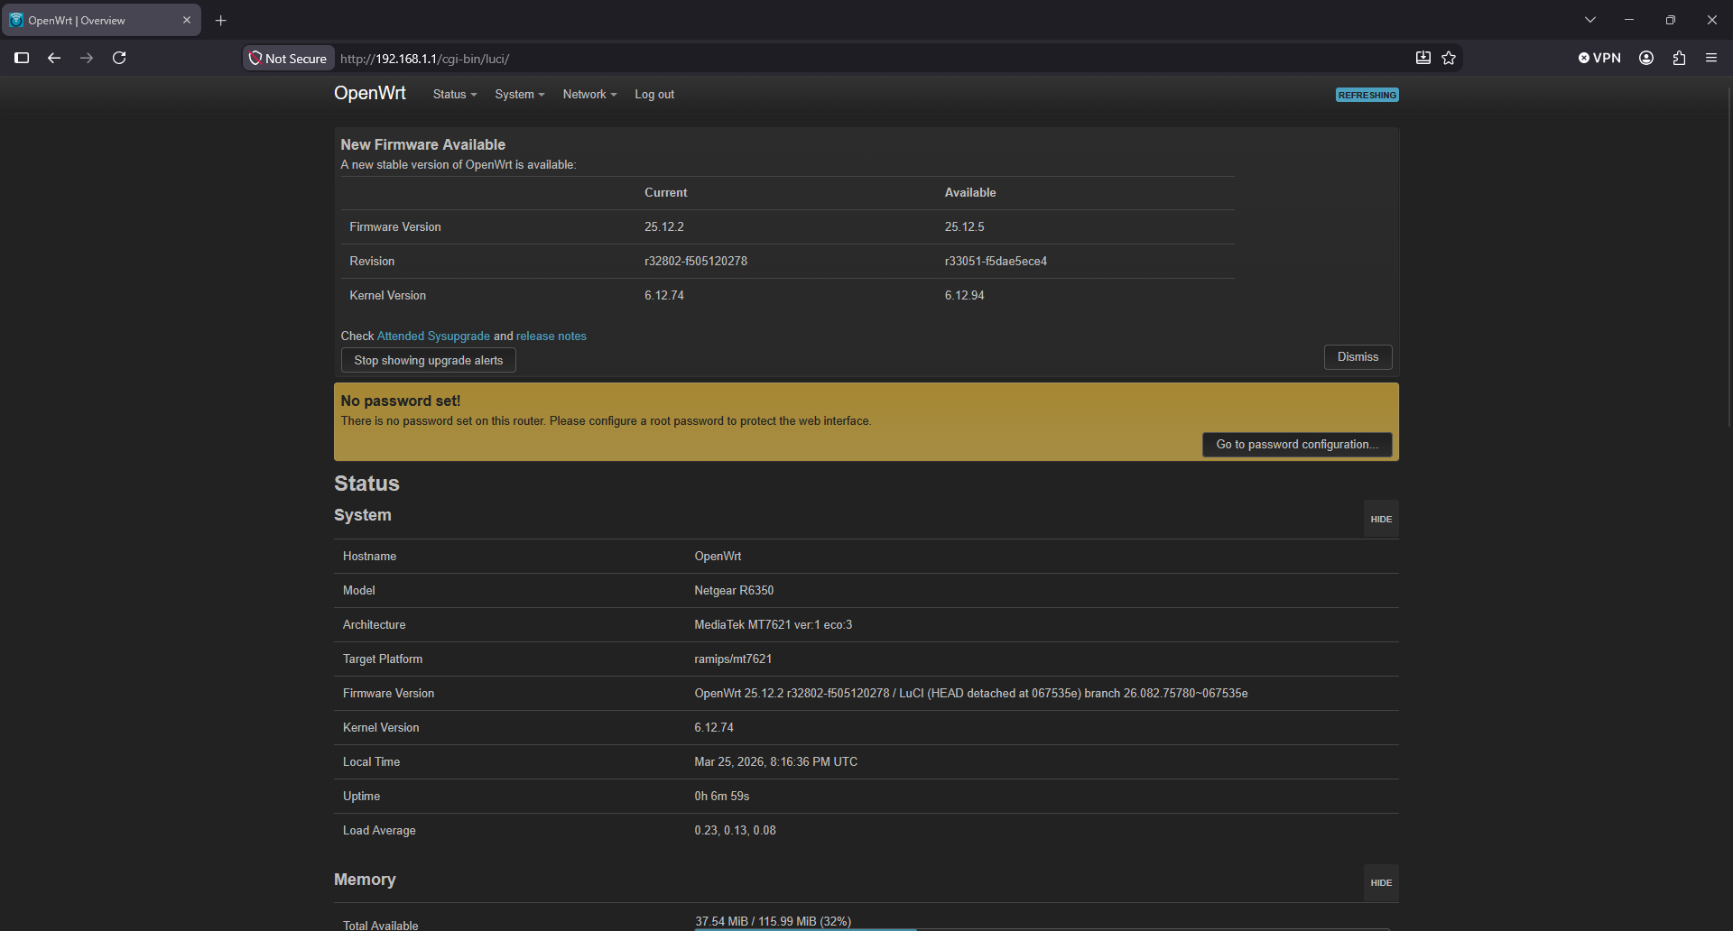Screen dimensions: 1733x931
Task: Click Stop showing upgrade alerts button
Action: click(429, 360)
